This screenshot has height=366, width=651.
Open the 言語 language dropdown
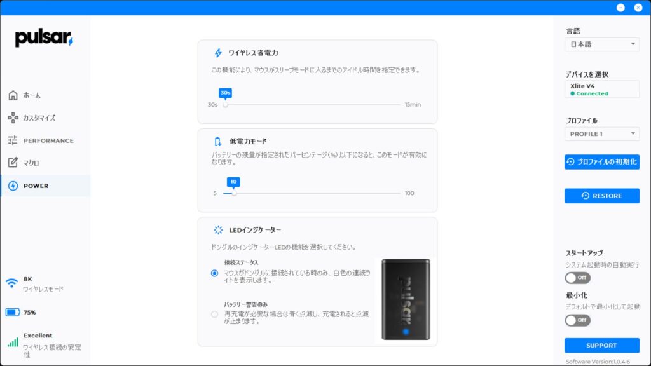click(601, 44)
